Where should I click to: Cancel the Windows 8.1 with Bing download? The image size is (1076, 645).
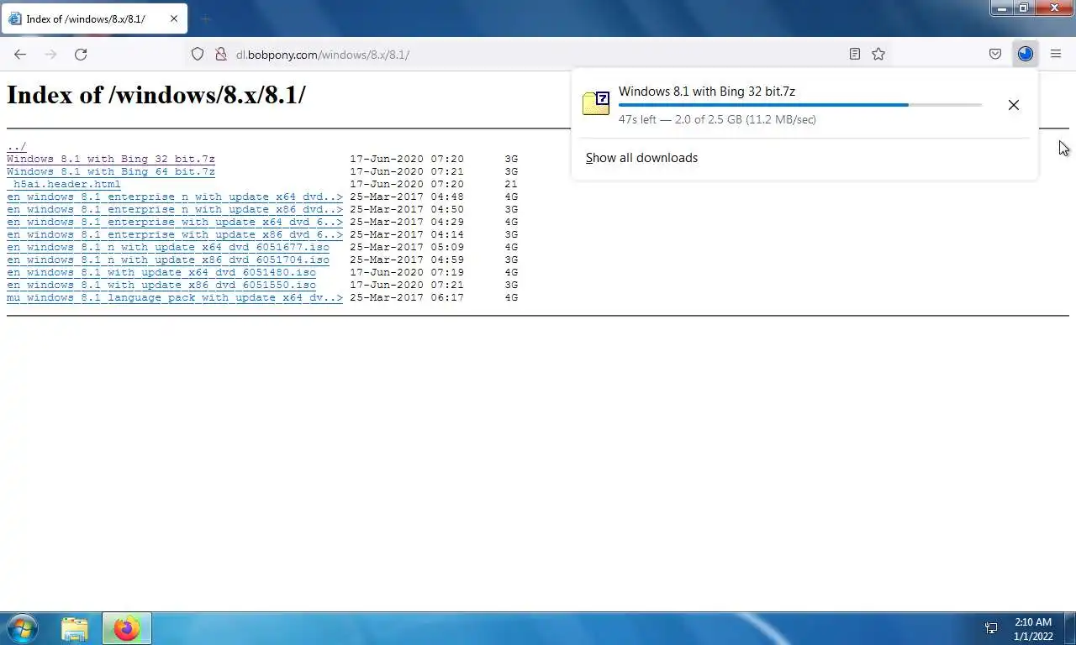[1014, 105]
